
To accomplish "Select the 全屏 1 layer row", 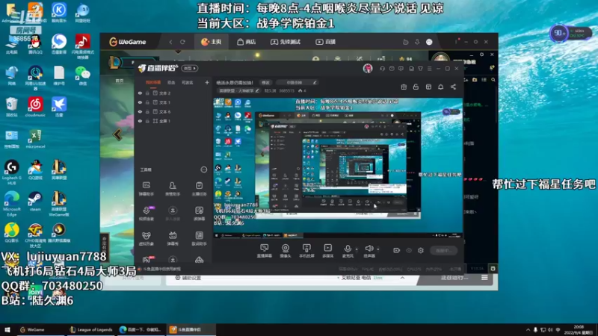I will 173,121.
